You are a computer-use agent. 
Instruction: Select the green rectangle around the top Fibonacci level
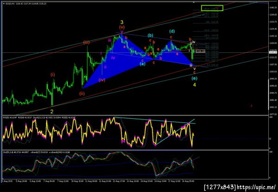pyautogui.click(x=212, y=8)
